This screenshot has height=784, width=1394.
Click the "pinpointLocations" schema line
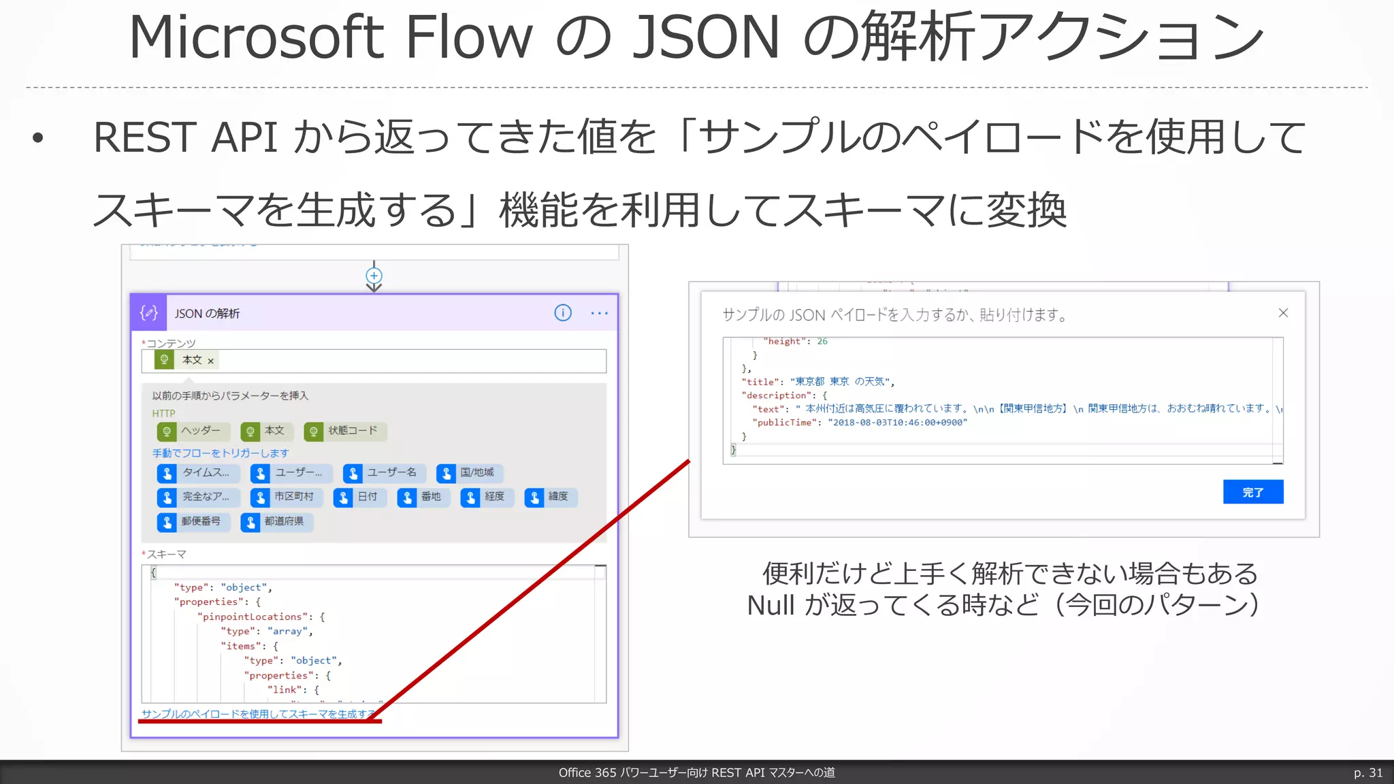pyautogui.click(x=261, y=617)
